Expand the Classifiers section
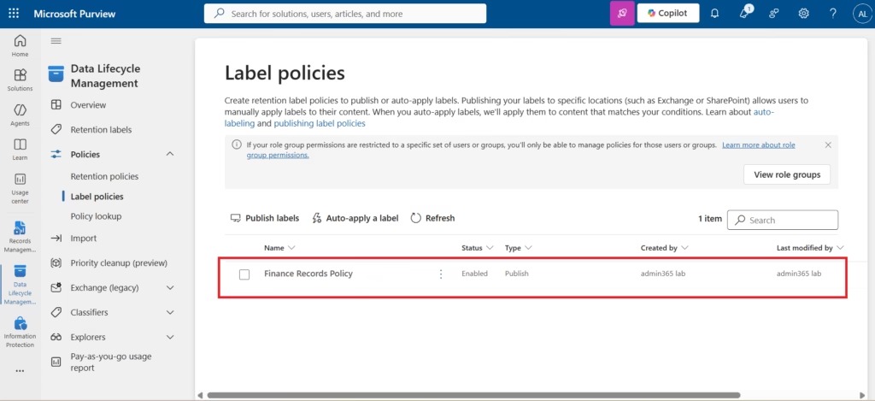Screen dimensions: 875x401 click(x=170, y=312)
